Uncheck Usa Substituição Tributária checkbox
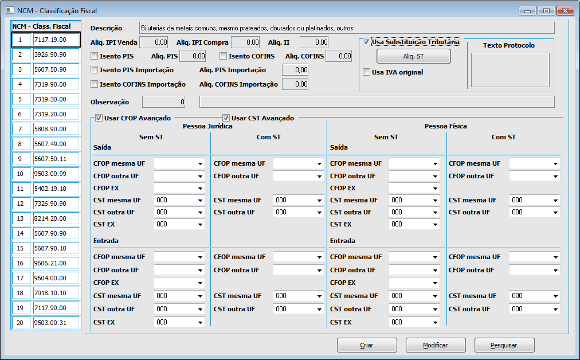The height and width of the screenshot is (360, 580). (367, 42)
